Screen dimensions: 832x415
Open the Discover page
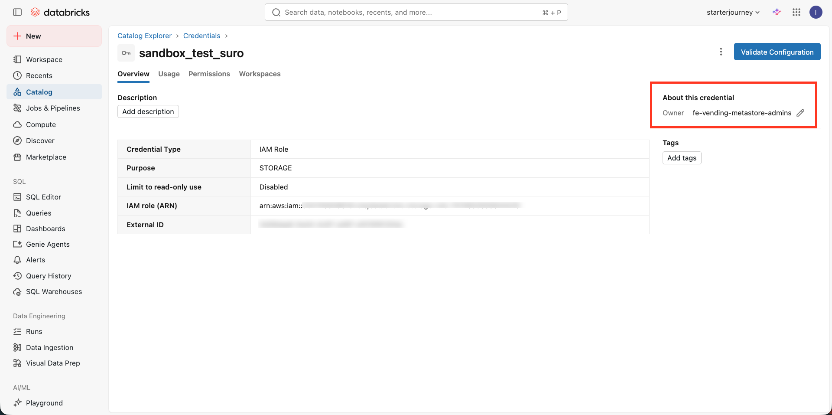coord(54,141)
